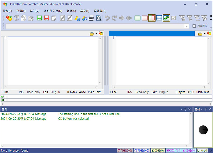This screenshot has width=213, height=153.
Task: Open the 네비게이션(N) menu
Action: coord(53,11)
